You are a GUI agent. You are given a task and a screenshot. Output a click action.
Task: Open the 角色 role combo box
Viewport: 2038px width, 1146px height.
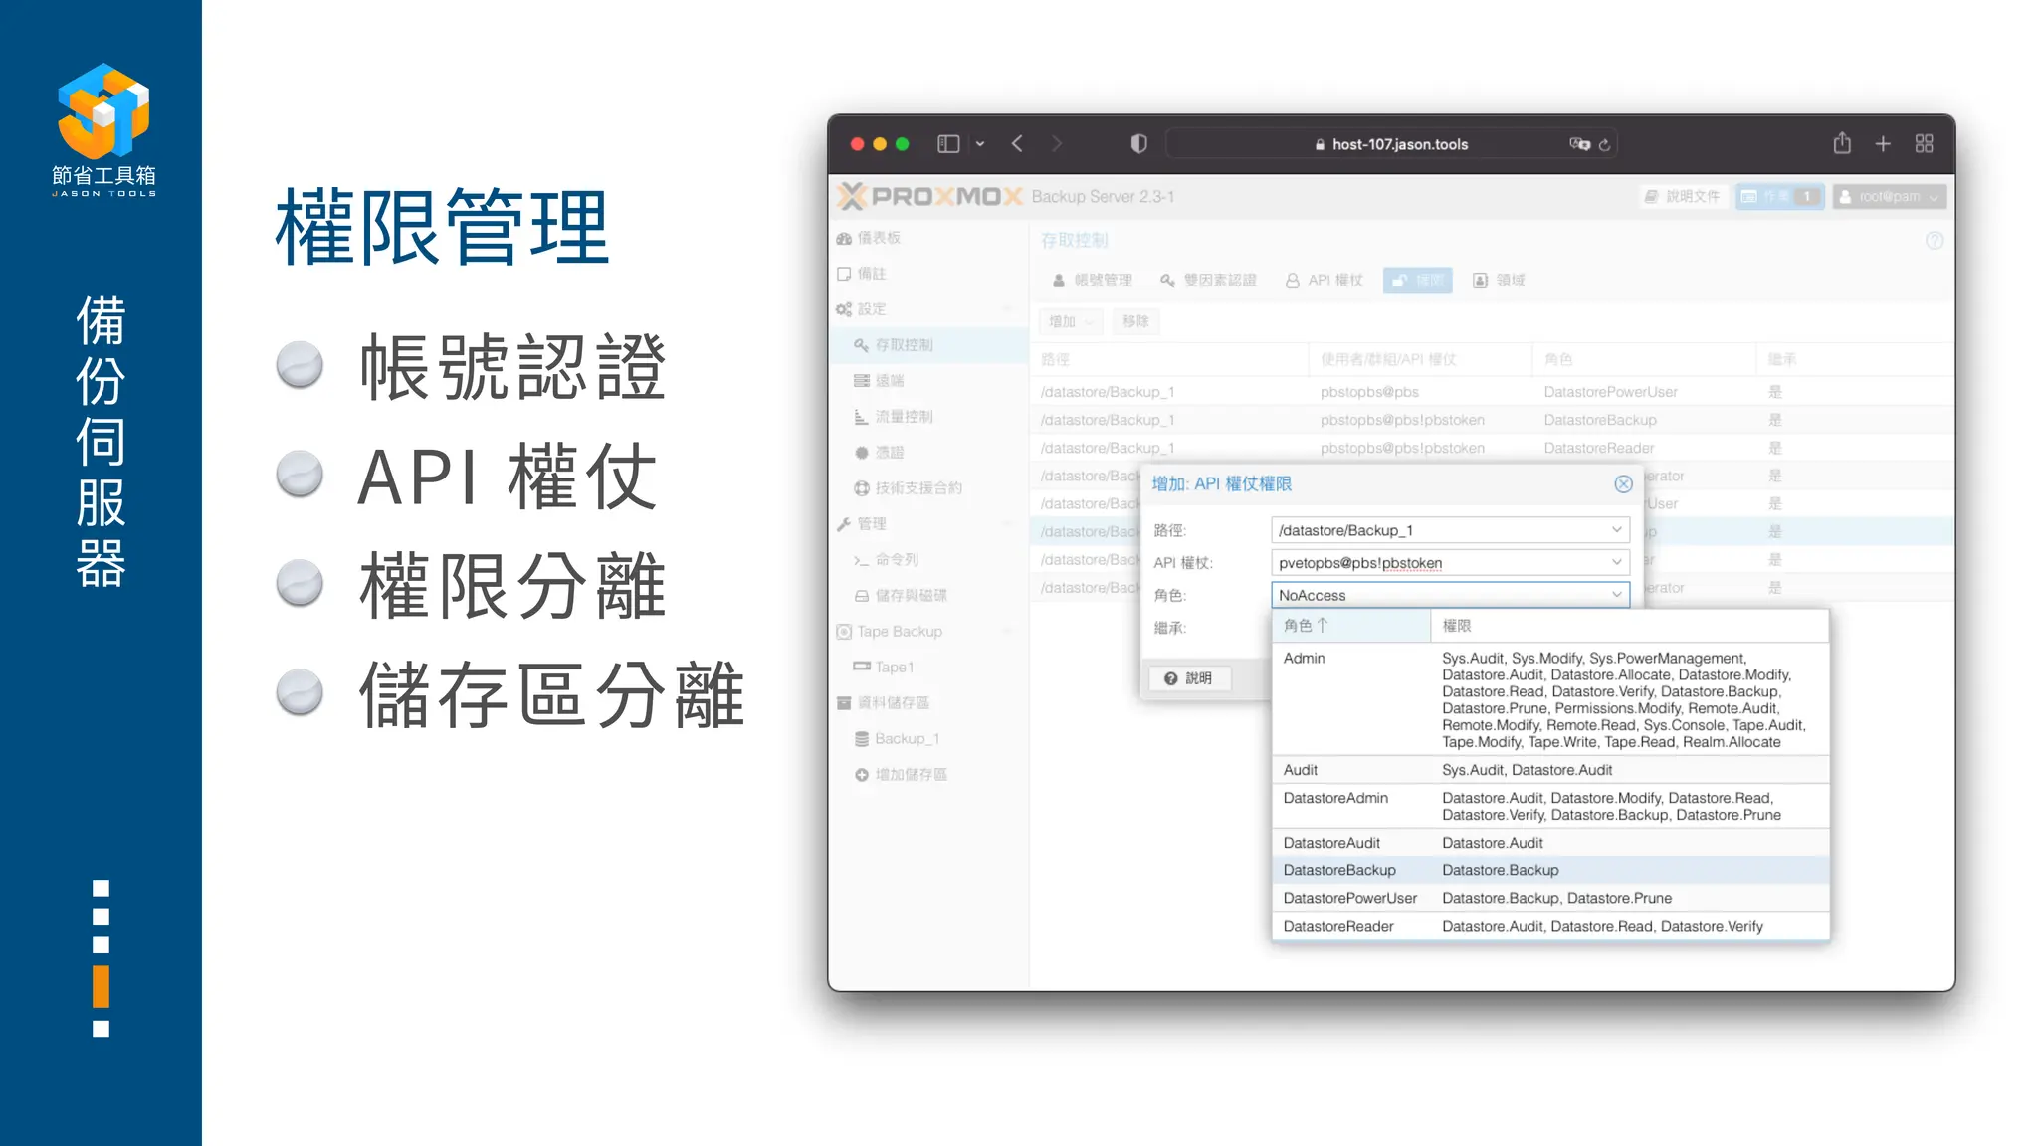tap(1450, 595)
